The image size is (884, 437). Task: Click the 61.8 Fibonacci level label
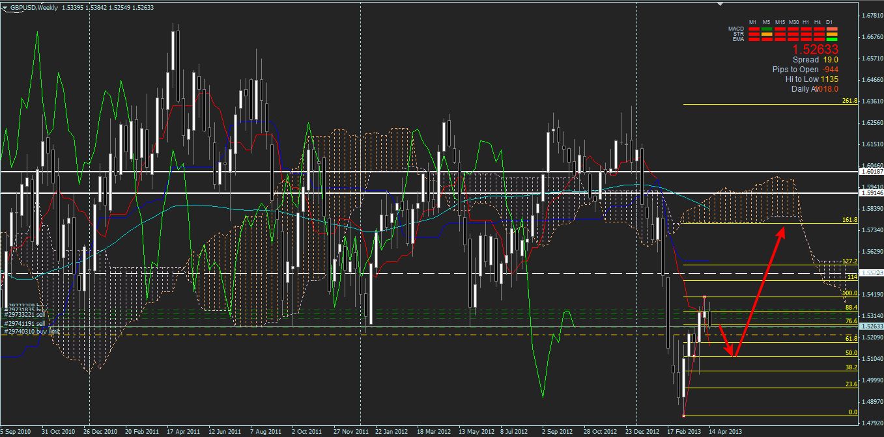click(x=851, y=339)
